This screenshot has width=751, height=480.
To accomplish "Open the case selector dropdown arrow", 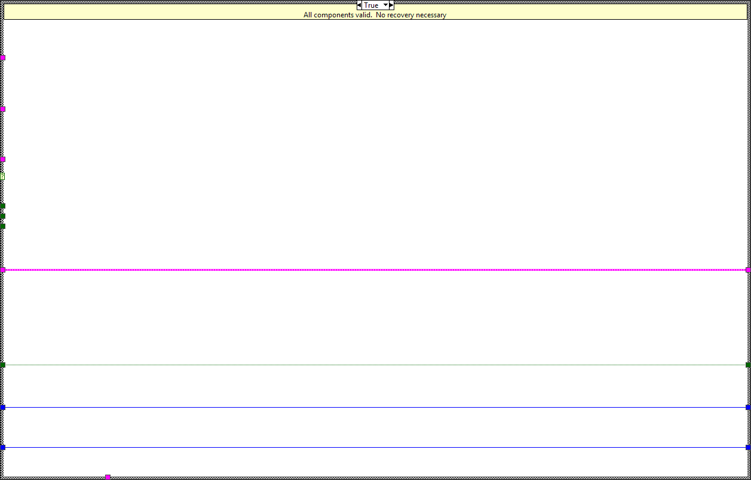I will pos(385,5).
